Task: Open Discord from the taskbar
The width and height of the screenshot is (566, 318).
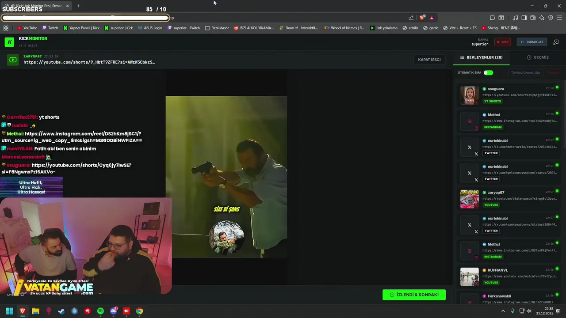Action: pyautogui.click(x=113, y=311)
